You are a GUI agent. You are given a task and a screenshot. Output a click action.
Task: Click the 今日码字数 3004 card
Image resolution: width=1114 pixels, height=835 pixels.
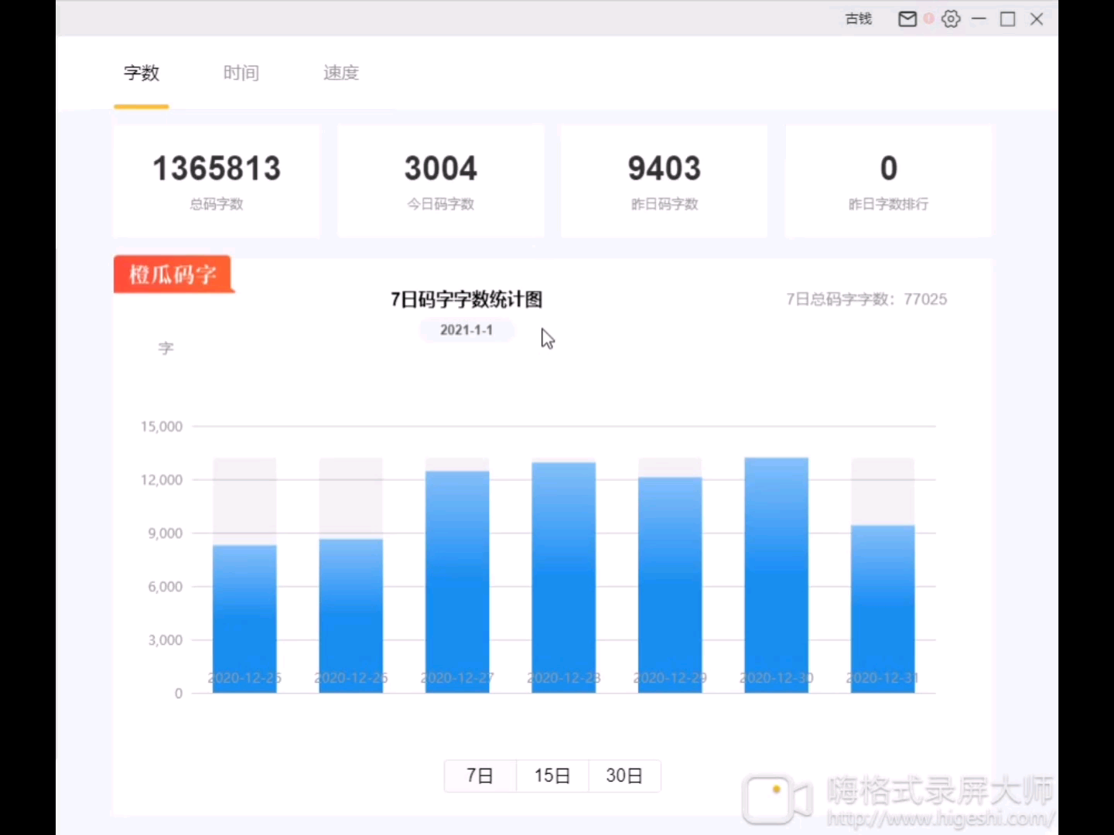click(x=441, y=181)
